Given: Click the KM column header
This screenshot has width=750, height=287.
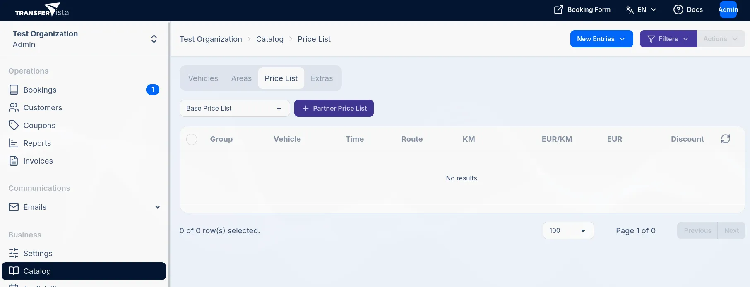Looking at the screenshot, I should (x=469, y=139).
